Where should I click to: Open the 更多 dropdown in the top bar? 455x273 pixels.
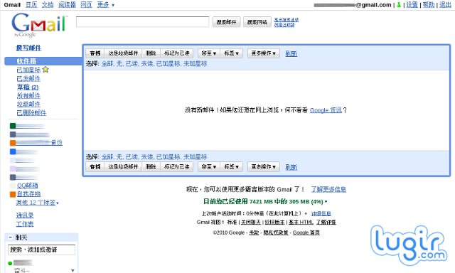pos(106,5)
